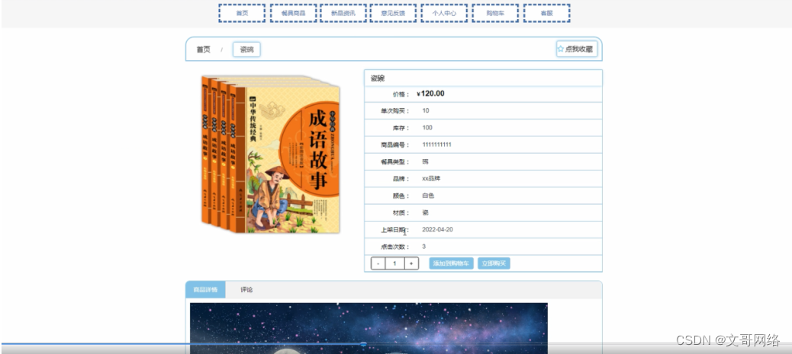
Task: Click the listing date 2022-04-20
Action: [x=437, y=229]
